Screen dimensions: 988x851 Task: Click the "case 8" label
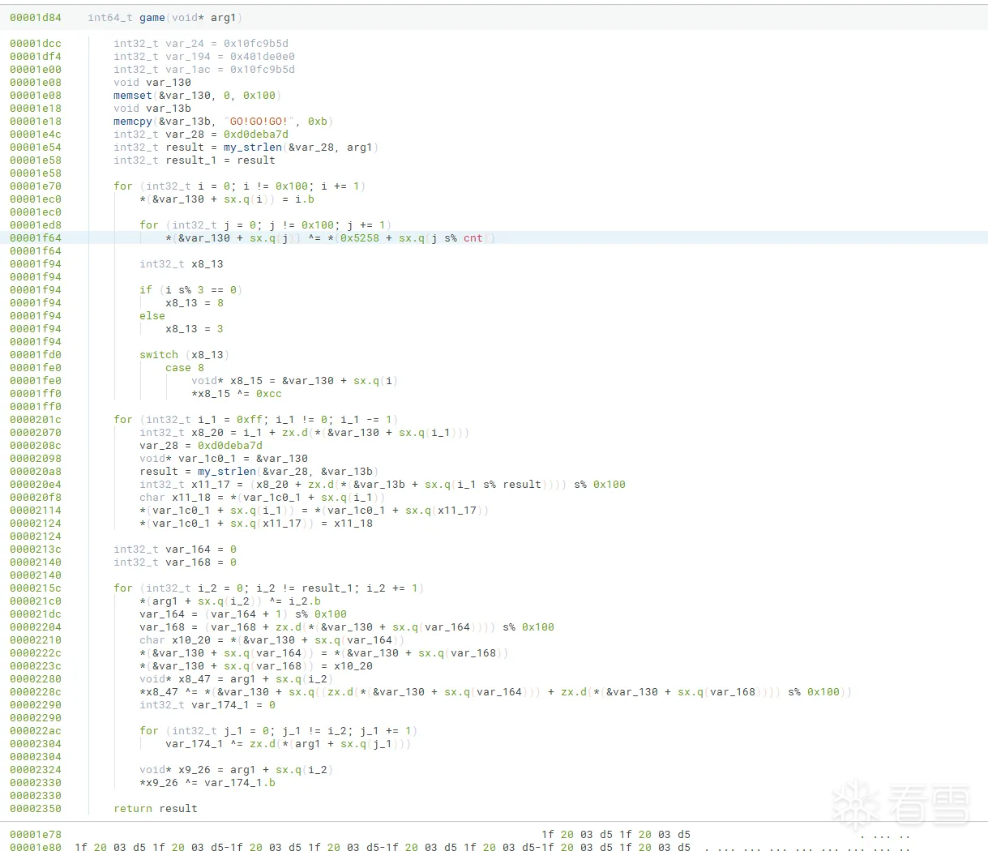tap(185, 368)
